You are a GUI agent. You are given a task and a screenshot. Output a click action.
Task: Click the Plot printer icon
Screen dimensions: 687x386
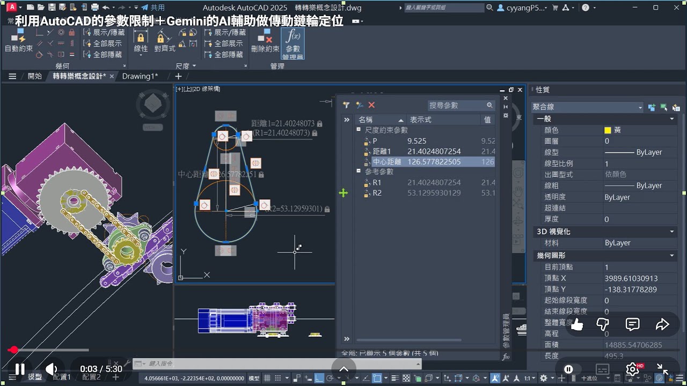click(x=95, y=8)
